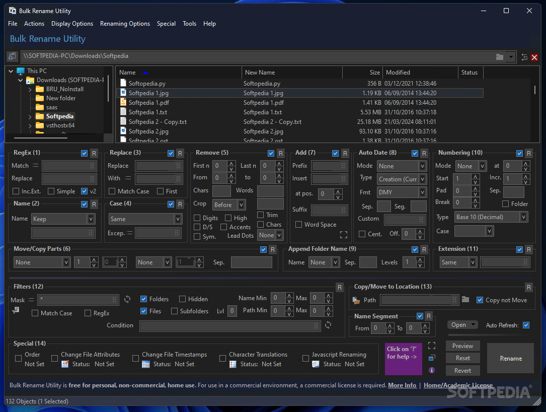Click the expand icon in Add (7) panel
Image resolution: width=546 pixels, height=412 pixels.
pyautogui.click(x=344, y=234)
